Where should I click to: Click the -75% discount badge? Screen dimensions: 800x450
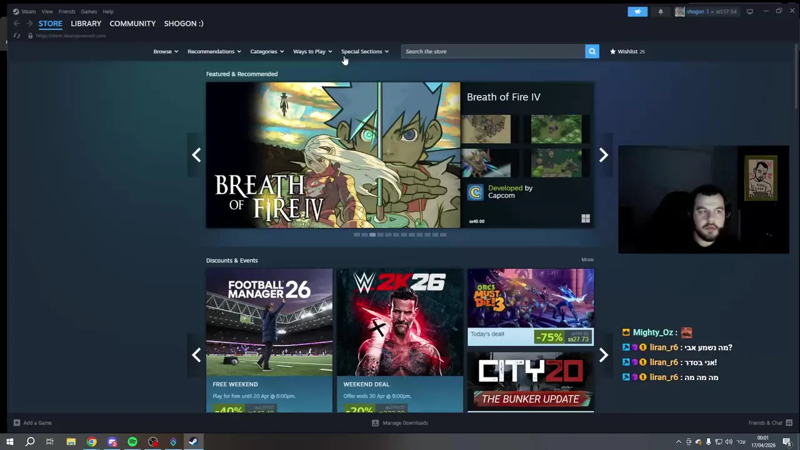(x=549, y=337)
